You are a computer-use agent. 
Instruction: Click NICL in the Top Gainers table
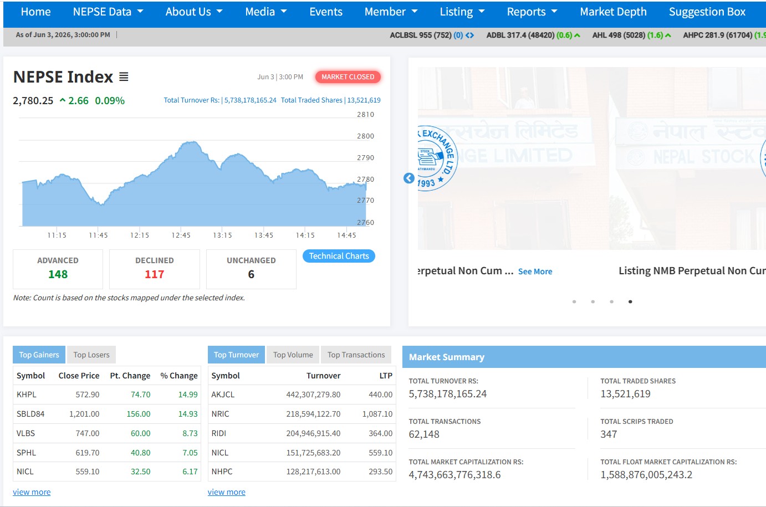click(x=25, y=472)
